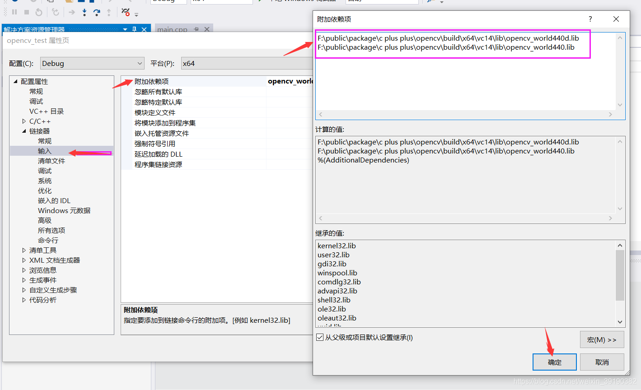Select the 忽略特定默认库 property row

[217, 102]
